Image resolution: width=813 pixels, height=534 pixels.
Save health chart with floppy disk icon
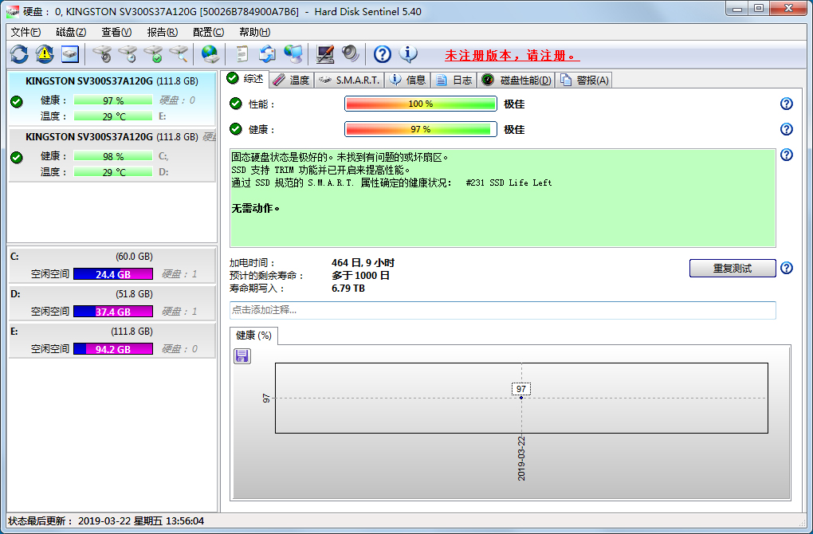point(242,356)
